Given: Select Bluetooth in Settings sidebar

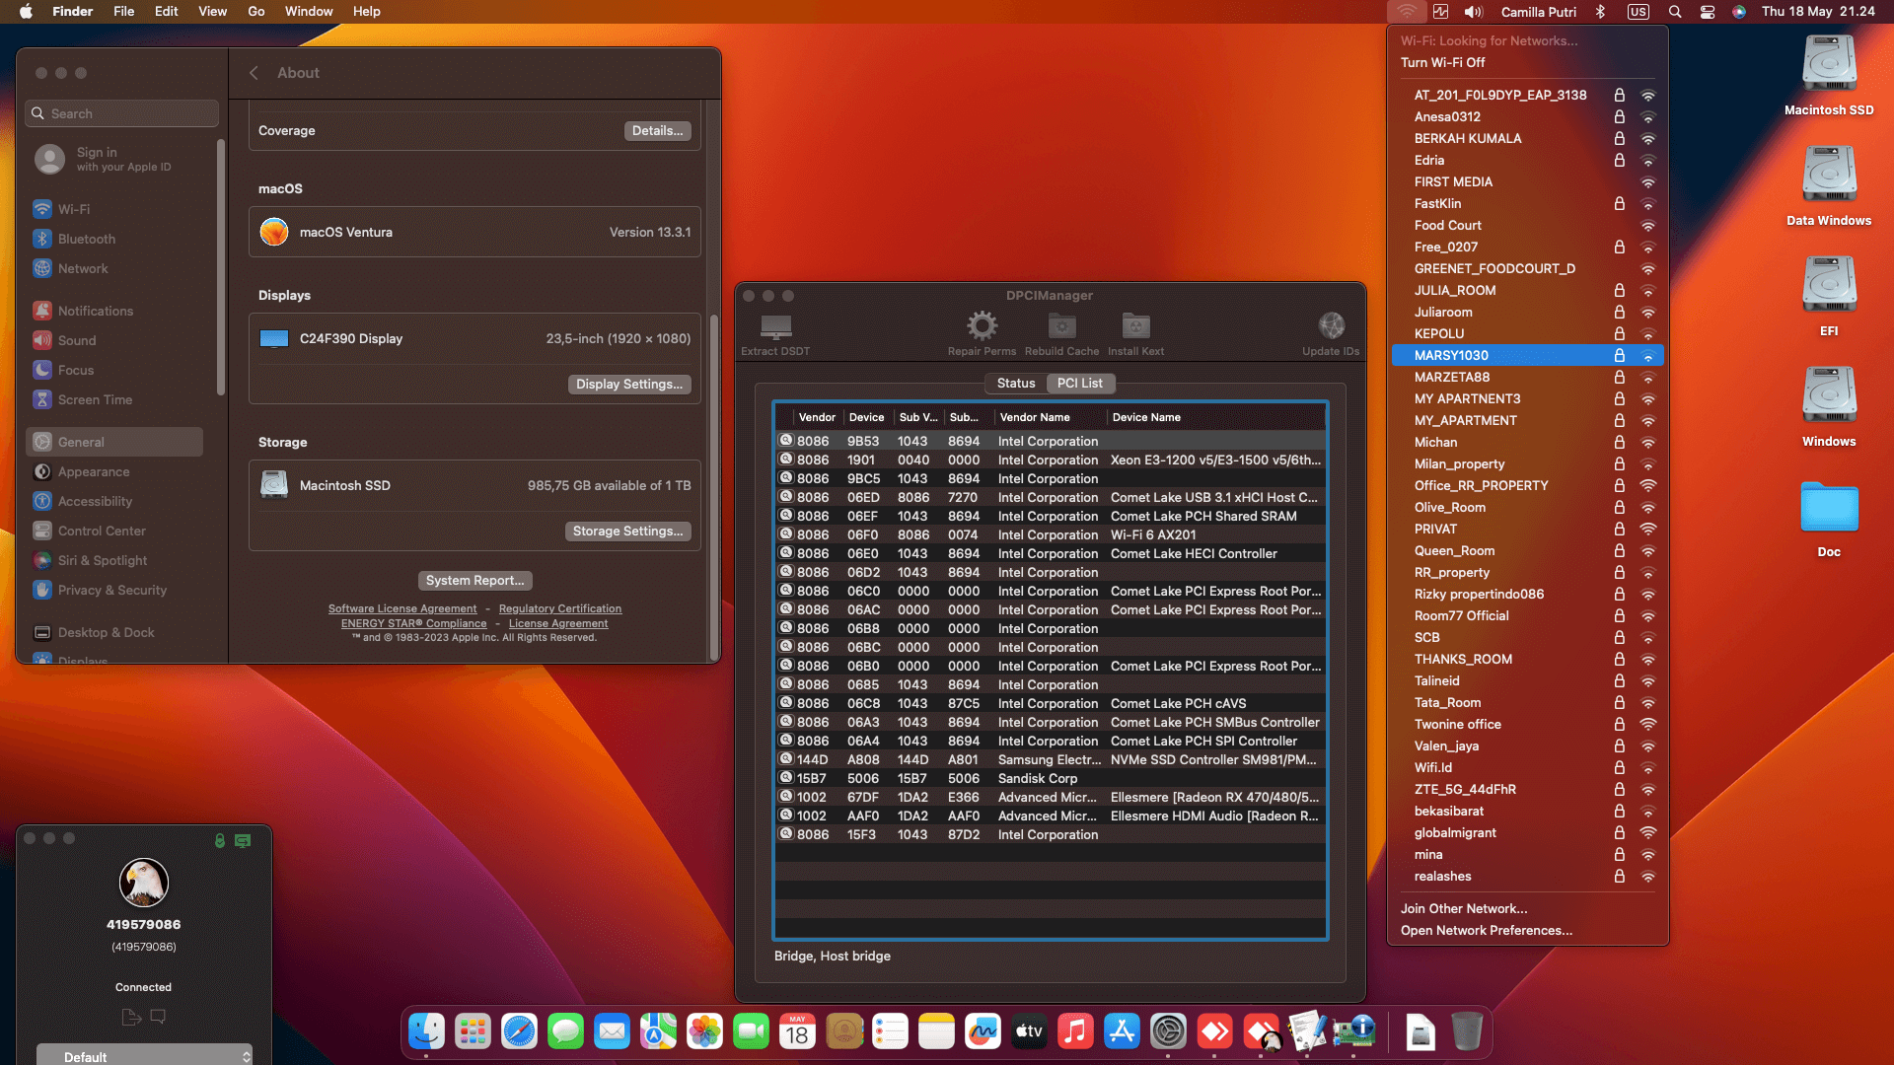Looking at the screenshot, I should point(116,240).
